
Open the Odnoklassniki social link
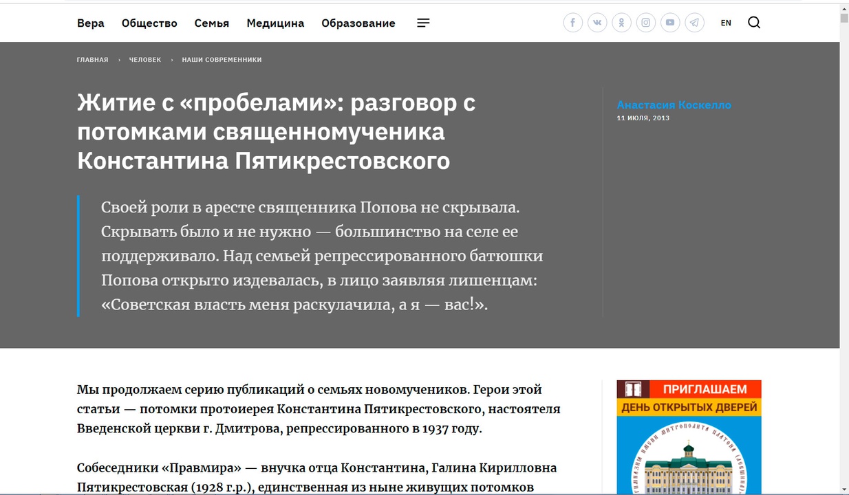(x=621, y=23)
